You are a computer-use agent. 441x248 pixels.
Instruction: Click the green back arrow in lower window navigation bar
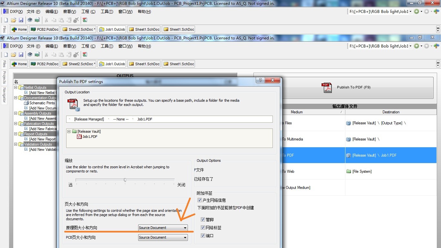(x=416, y=46)
